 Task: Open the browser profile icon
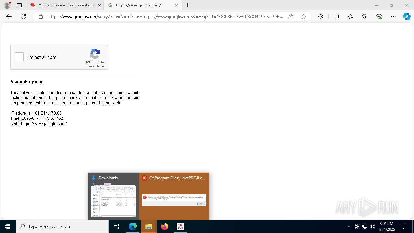(x=7, y=5)
